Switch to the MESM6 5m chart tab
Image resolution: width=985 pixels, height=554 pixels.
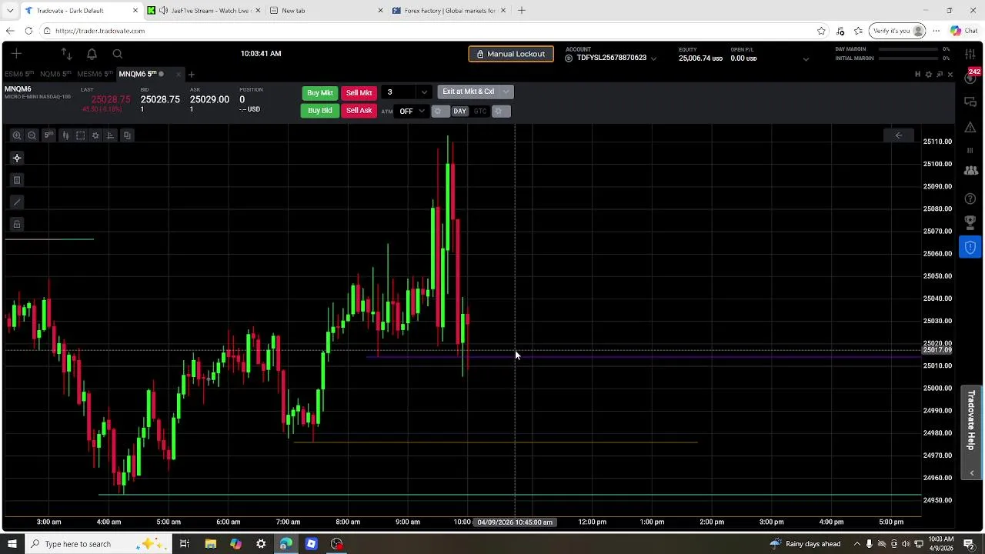click(x=95, y=74)
